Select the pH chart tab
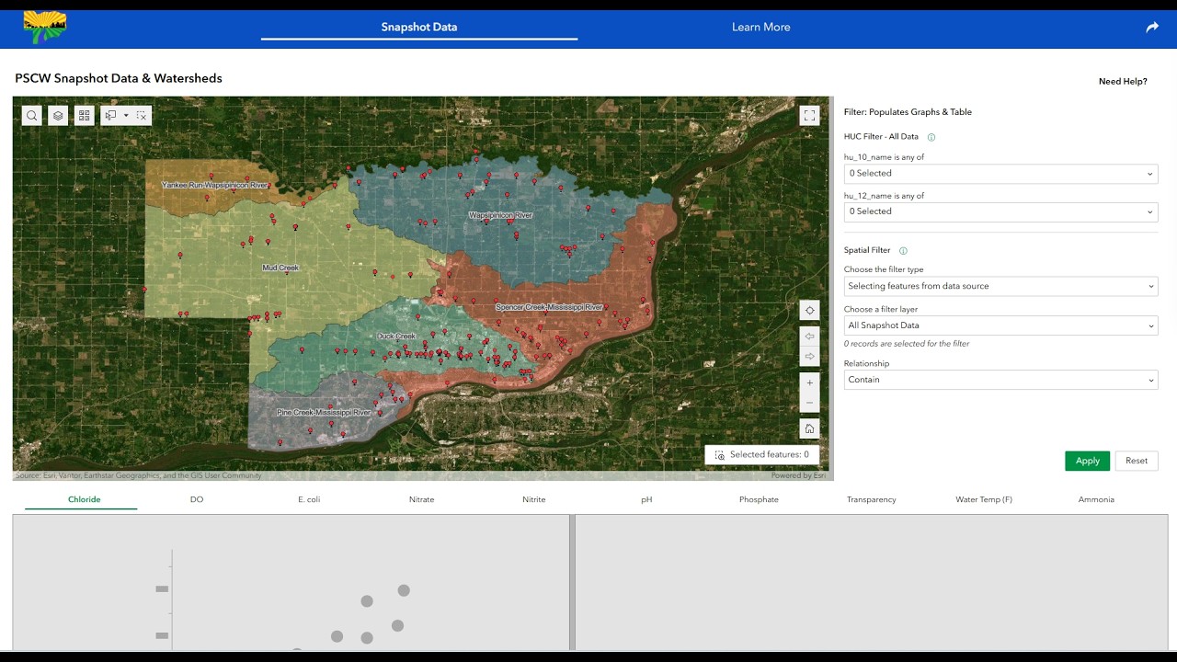Screen dimensions: 1177x662 tap(646, 499)
